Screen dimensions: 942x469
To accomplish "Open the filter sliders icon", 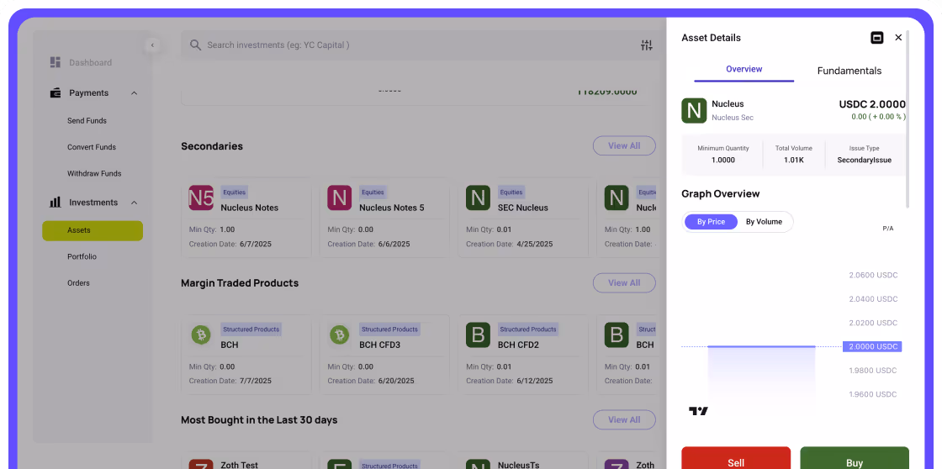I will click(647, 45).
